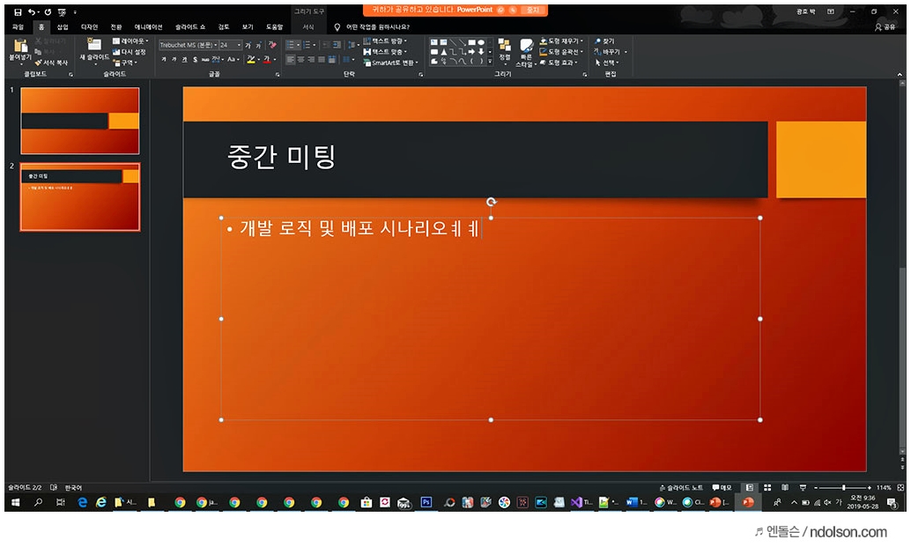Click Find (찾기) in Editing group
911x547 pixels.
tap(604, 41)
